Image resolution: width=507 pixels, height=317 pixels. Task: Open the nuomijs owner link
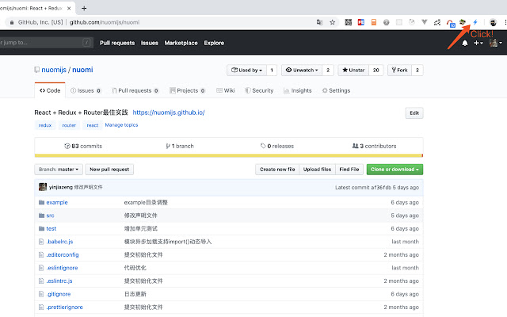[54, 70]
